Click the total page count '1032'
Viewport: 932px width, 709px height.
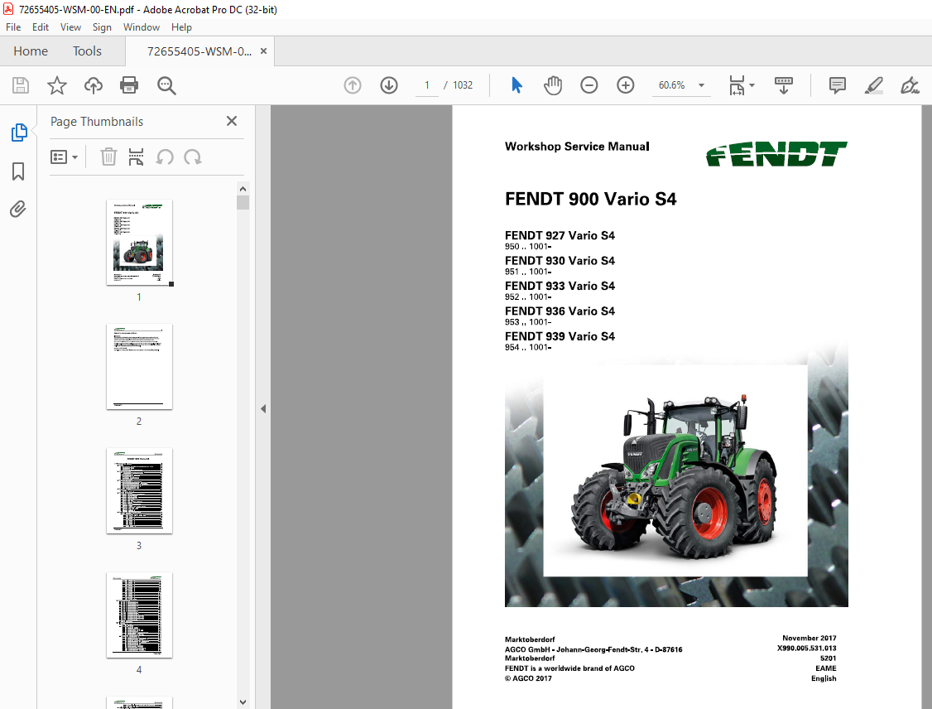tap(463, 85)
